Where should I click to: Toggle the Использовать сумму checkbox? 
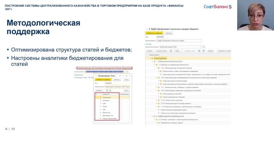click(89, 77)
